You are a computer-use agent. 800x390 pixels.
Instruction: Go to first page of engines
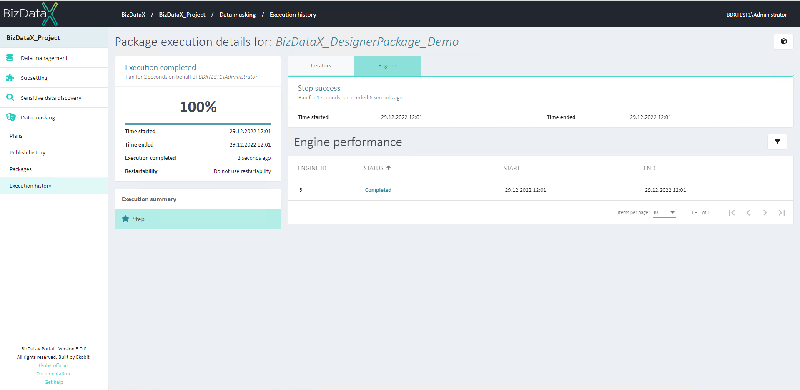732,213
